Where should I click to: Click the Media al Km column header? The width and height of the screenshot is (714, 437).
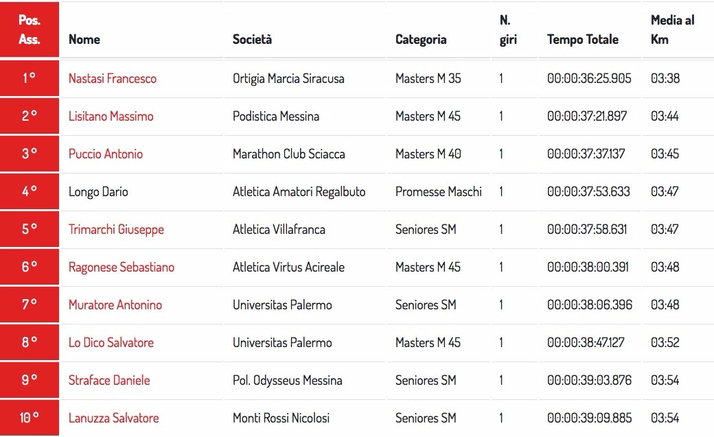[673, 29]
